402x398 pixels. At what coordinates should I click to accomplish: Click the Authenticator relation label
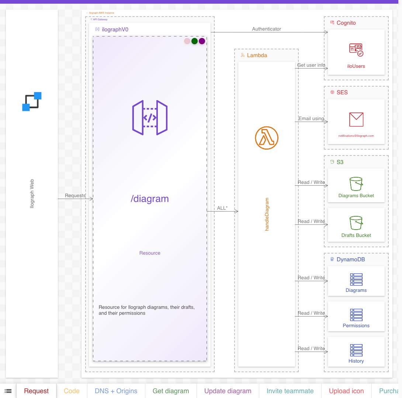click(266, 29)
